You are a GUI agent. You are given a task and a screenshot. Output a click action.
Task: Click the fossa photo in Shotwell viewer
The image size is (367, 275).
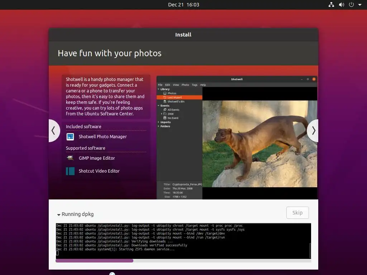260,144
